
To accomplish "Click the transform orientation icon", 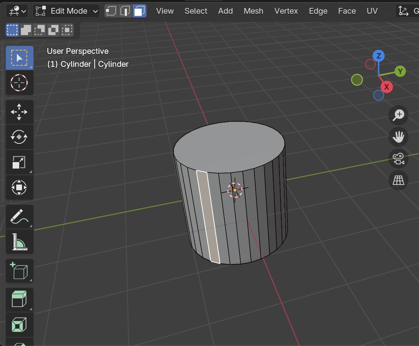I will point(403,11).
